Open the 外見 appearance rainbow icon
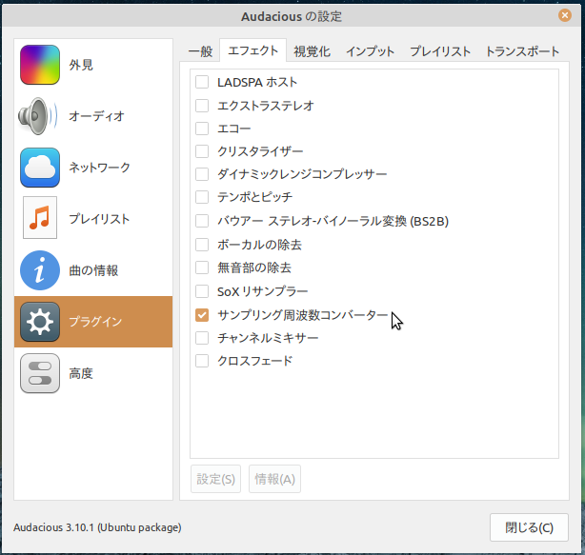Image resolution: width=585 pixels, height=555 pixels. 40,65
